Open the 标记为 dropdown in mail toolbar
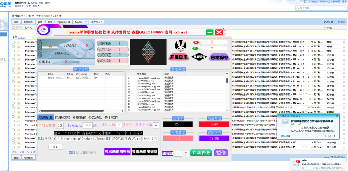Screen dimensions: 348x171 81,22
